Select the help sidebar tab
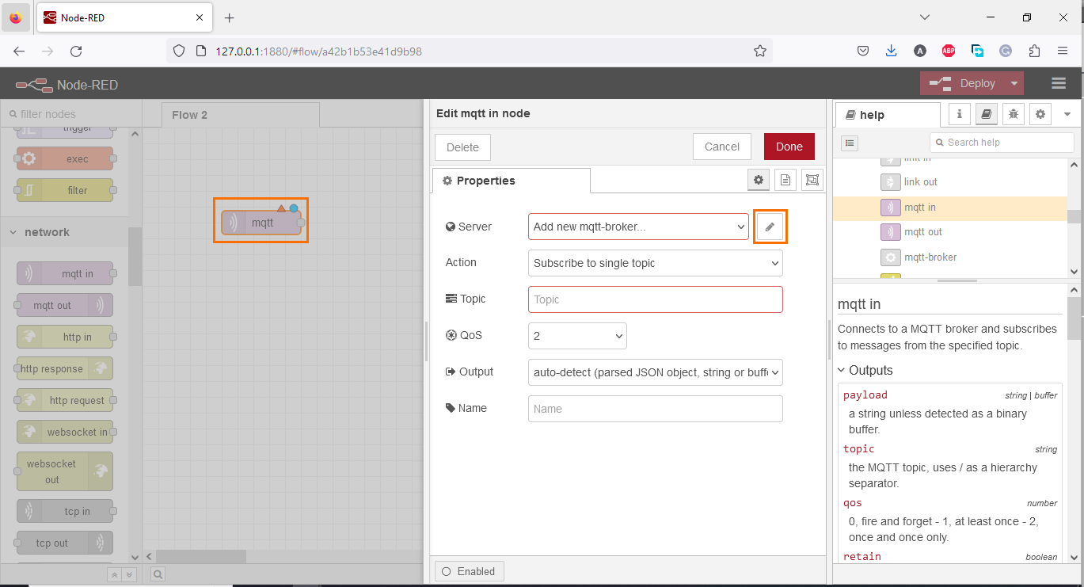 [x=888, y=115]
